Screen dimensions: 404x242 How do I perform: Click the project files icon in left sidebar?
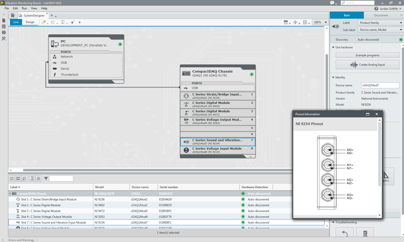[x=4, y=21]
